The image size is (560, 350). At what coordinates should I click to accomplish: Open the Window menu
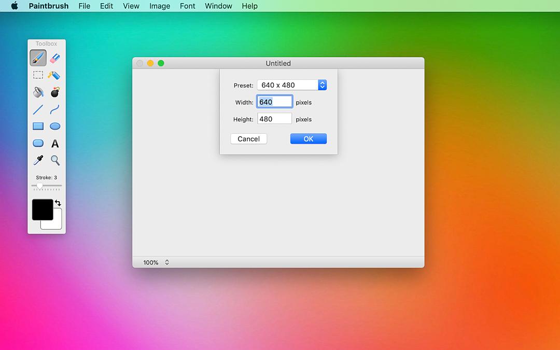pos(219,6)
